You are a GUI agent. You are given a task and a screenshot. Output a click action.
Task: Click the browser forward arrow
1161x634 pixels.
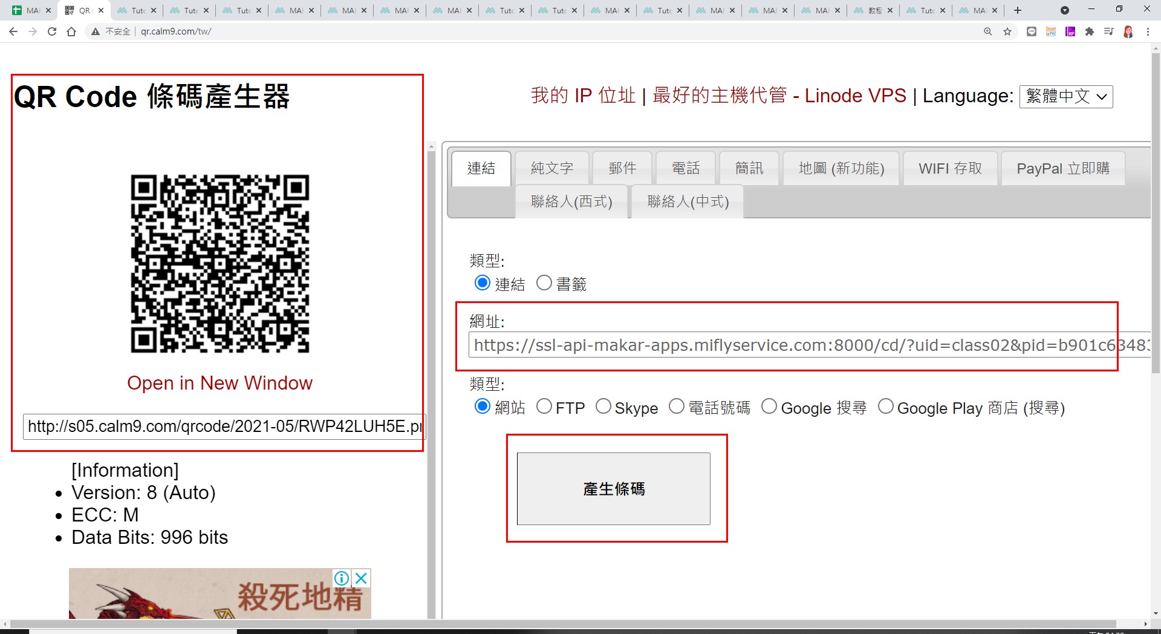[33, 31]
